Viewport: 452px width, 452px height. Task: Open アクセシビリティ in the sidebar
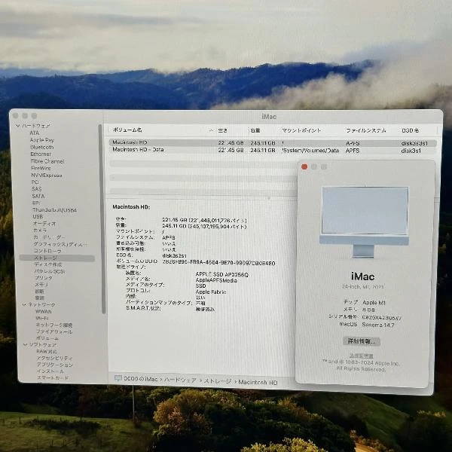click(54, 358)
